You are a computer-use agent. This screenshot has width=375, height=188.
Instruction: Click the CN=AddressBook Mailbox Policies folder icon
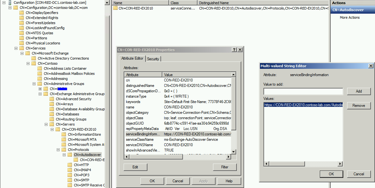(40, 74)
